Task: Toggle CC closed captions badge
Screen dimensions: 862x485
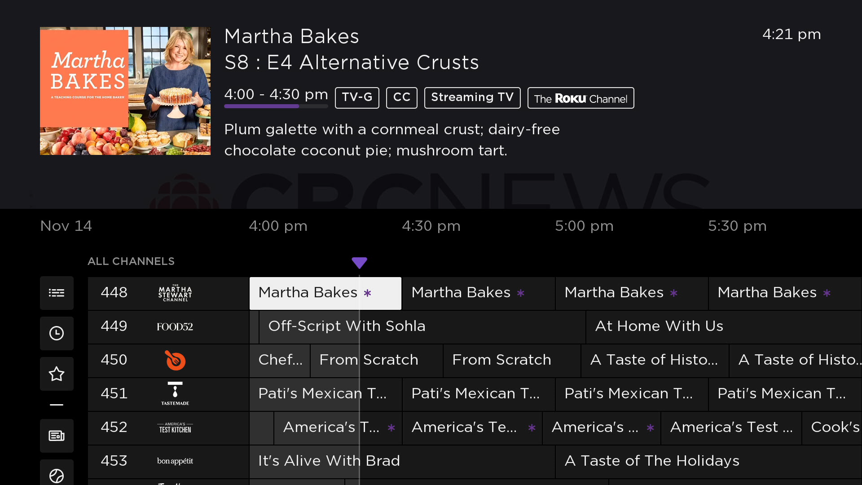Action: click(401, 97)
